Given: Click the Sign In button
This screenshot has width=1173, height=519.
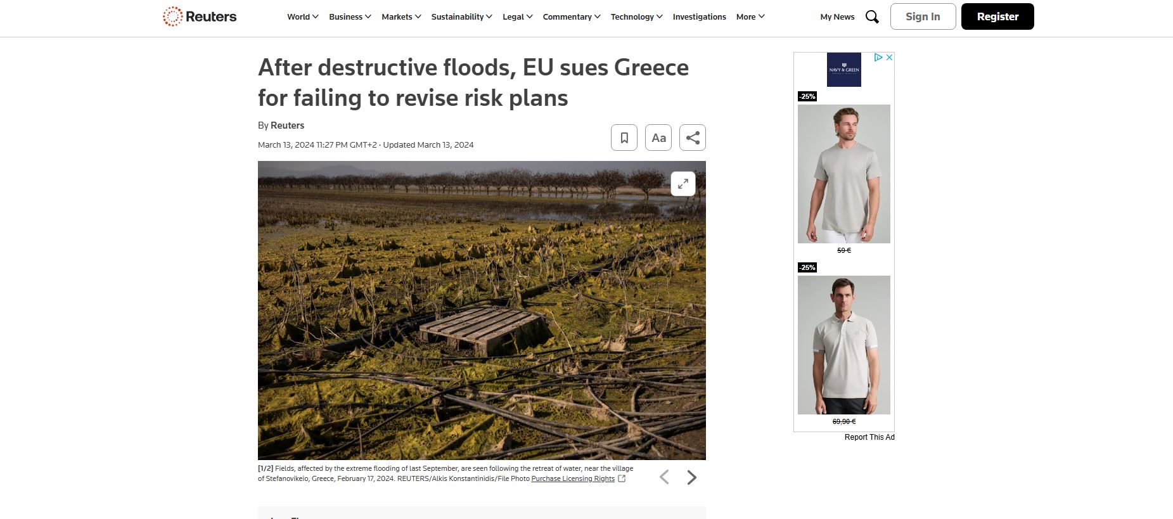Looking at the screenshot, I should tap(923, 16).
